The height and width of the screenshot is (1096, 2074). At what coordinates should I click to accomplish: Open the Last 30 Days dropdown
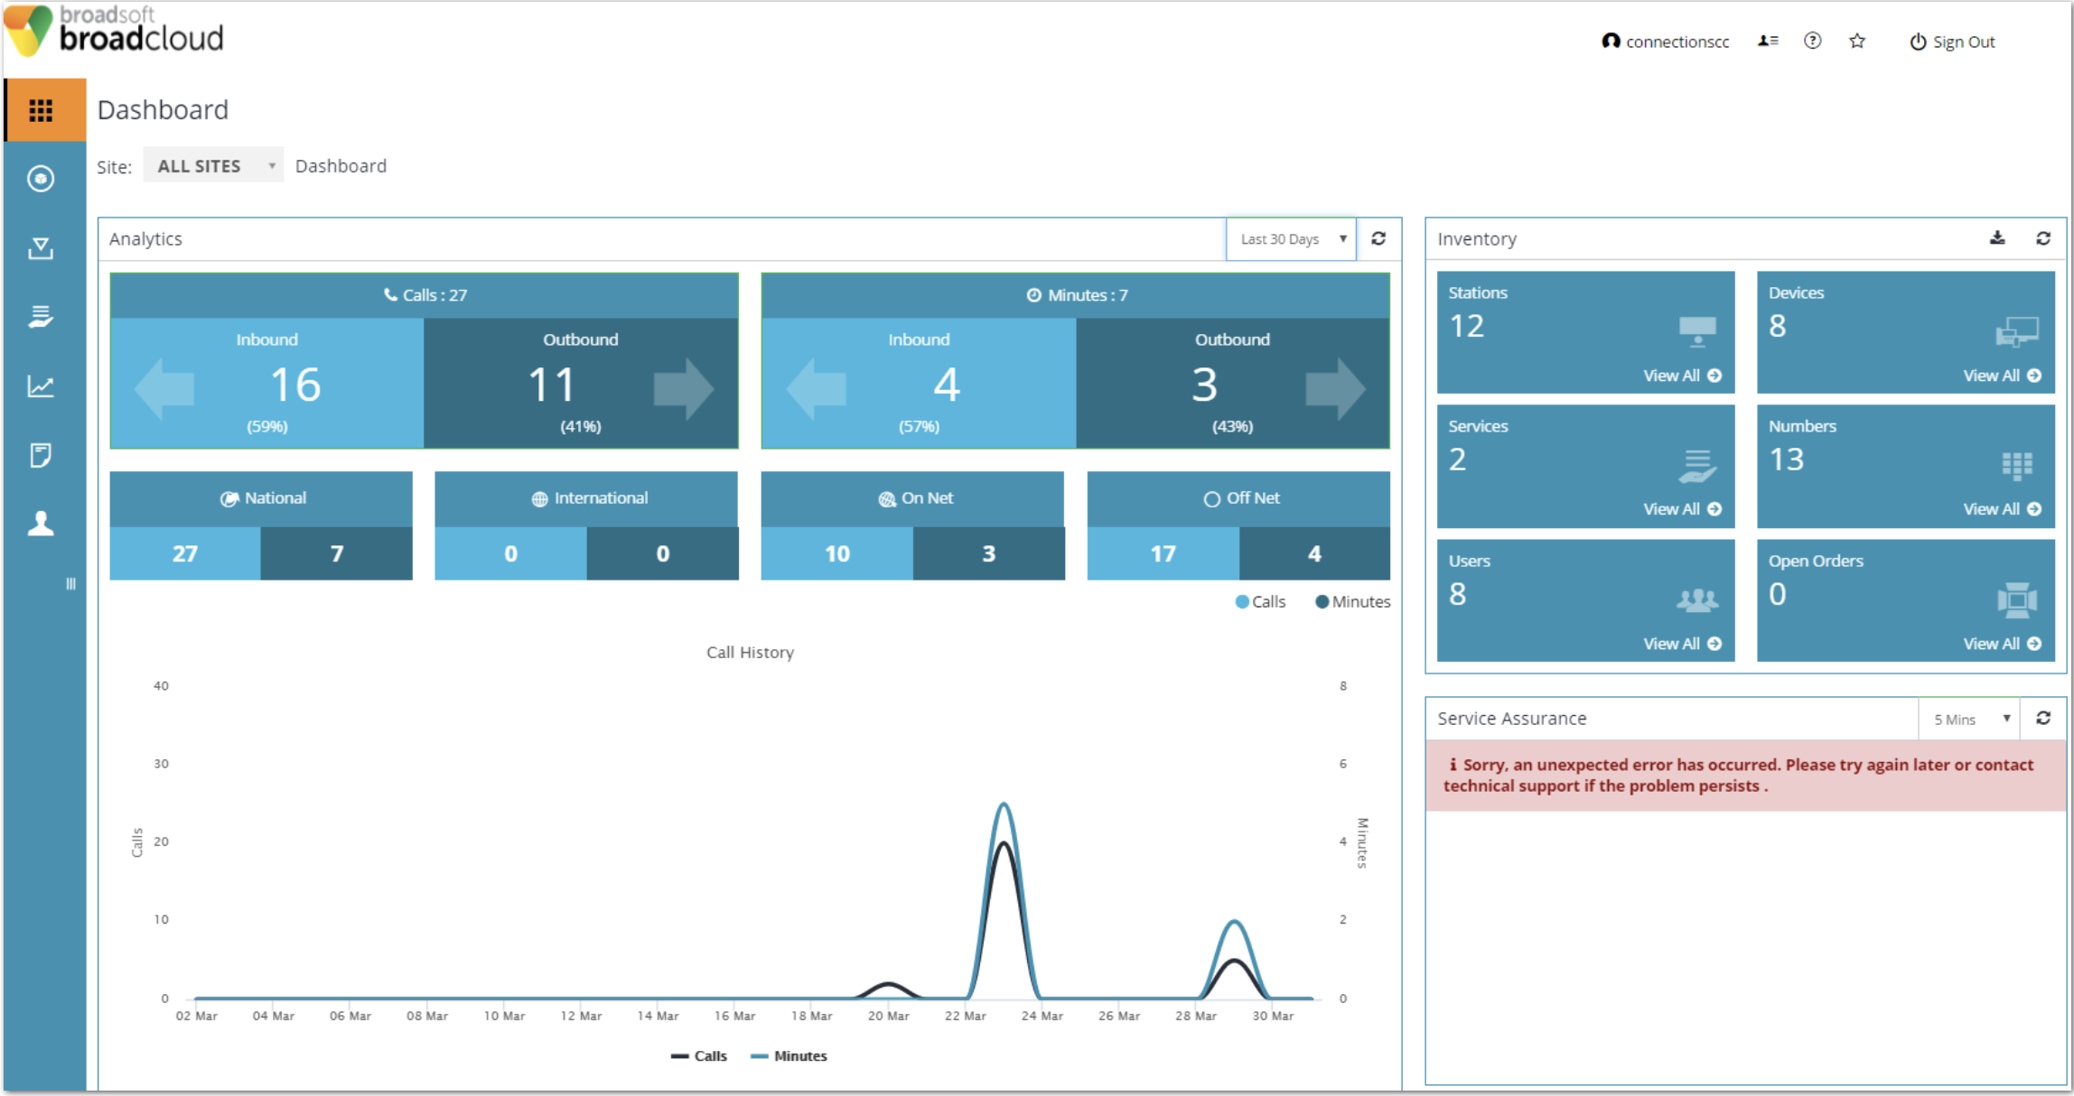1291,239
